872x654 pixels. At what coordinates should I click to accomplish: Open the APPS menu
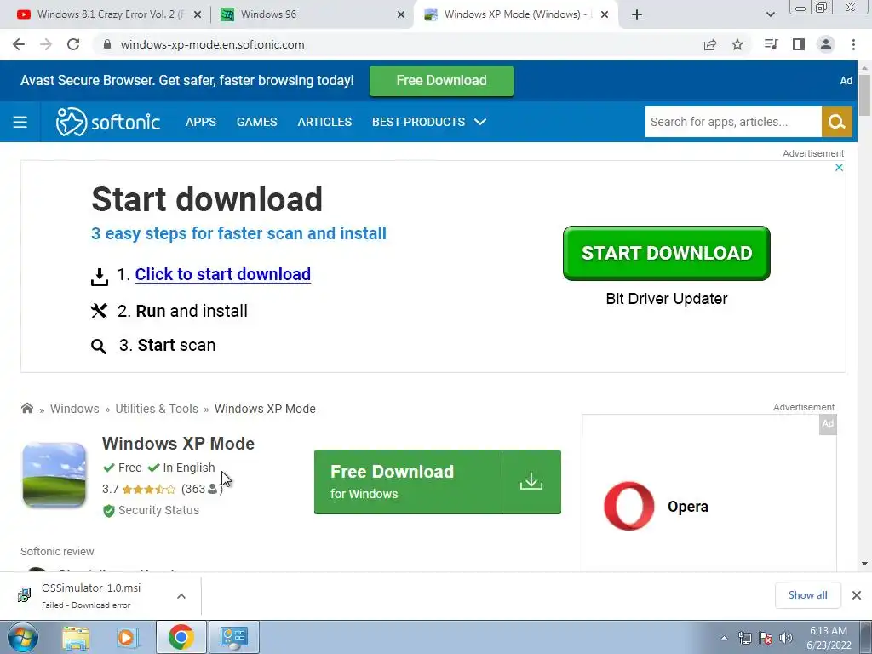[x=201, y=122]
